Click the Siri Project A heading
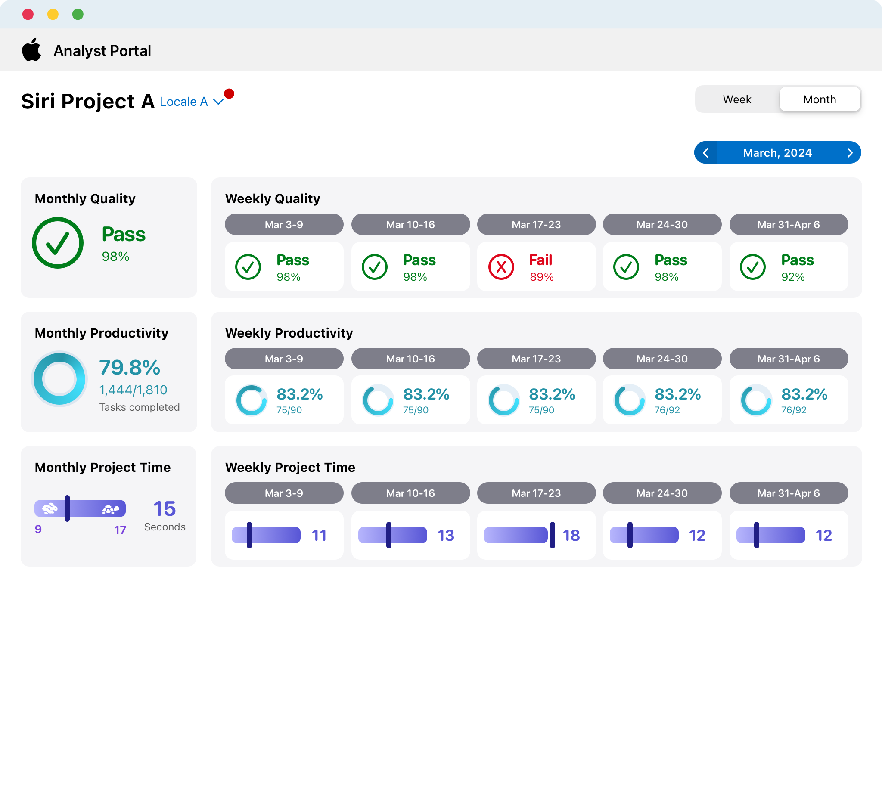The height and width of the screenshot is (793, 882). coord(87,101)
